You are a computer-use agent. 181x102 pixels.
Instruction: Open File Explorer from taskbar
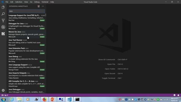pyautogui.click(x=20, y=99)
